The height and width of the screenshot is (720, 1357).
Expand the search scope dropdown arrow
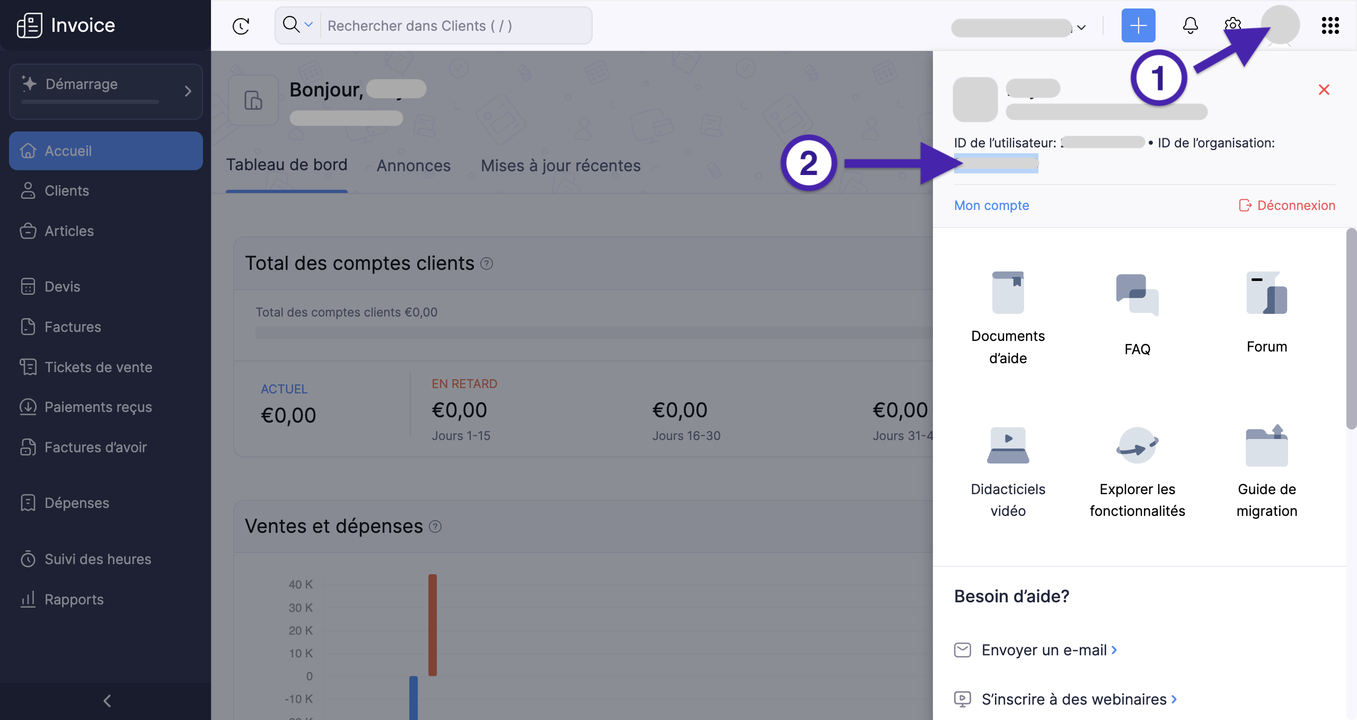pos(309,25)
